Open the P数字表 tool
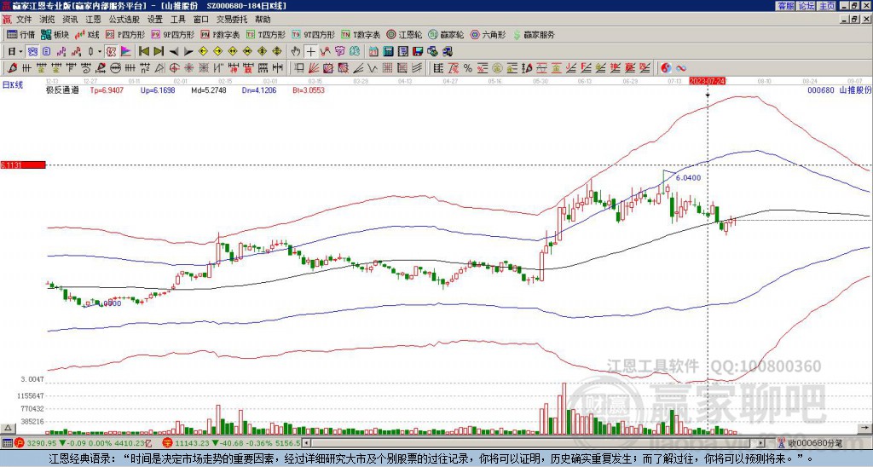The image size is (873, 467). click(220, 34)
